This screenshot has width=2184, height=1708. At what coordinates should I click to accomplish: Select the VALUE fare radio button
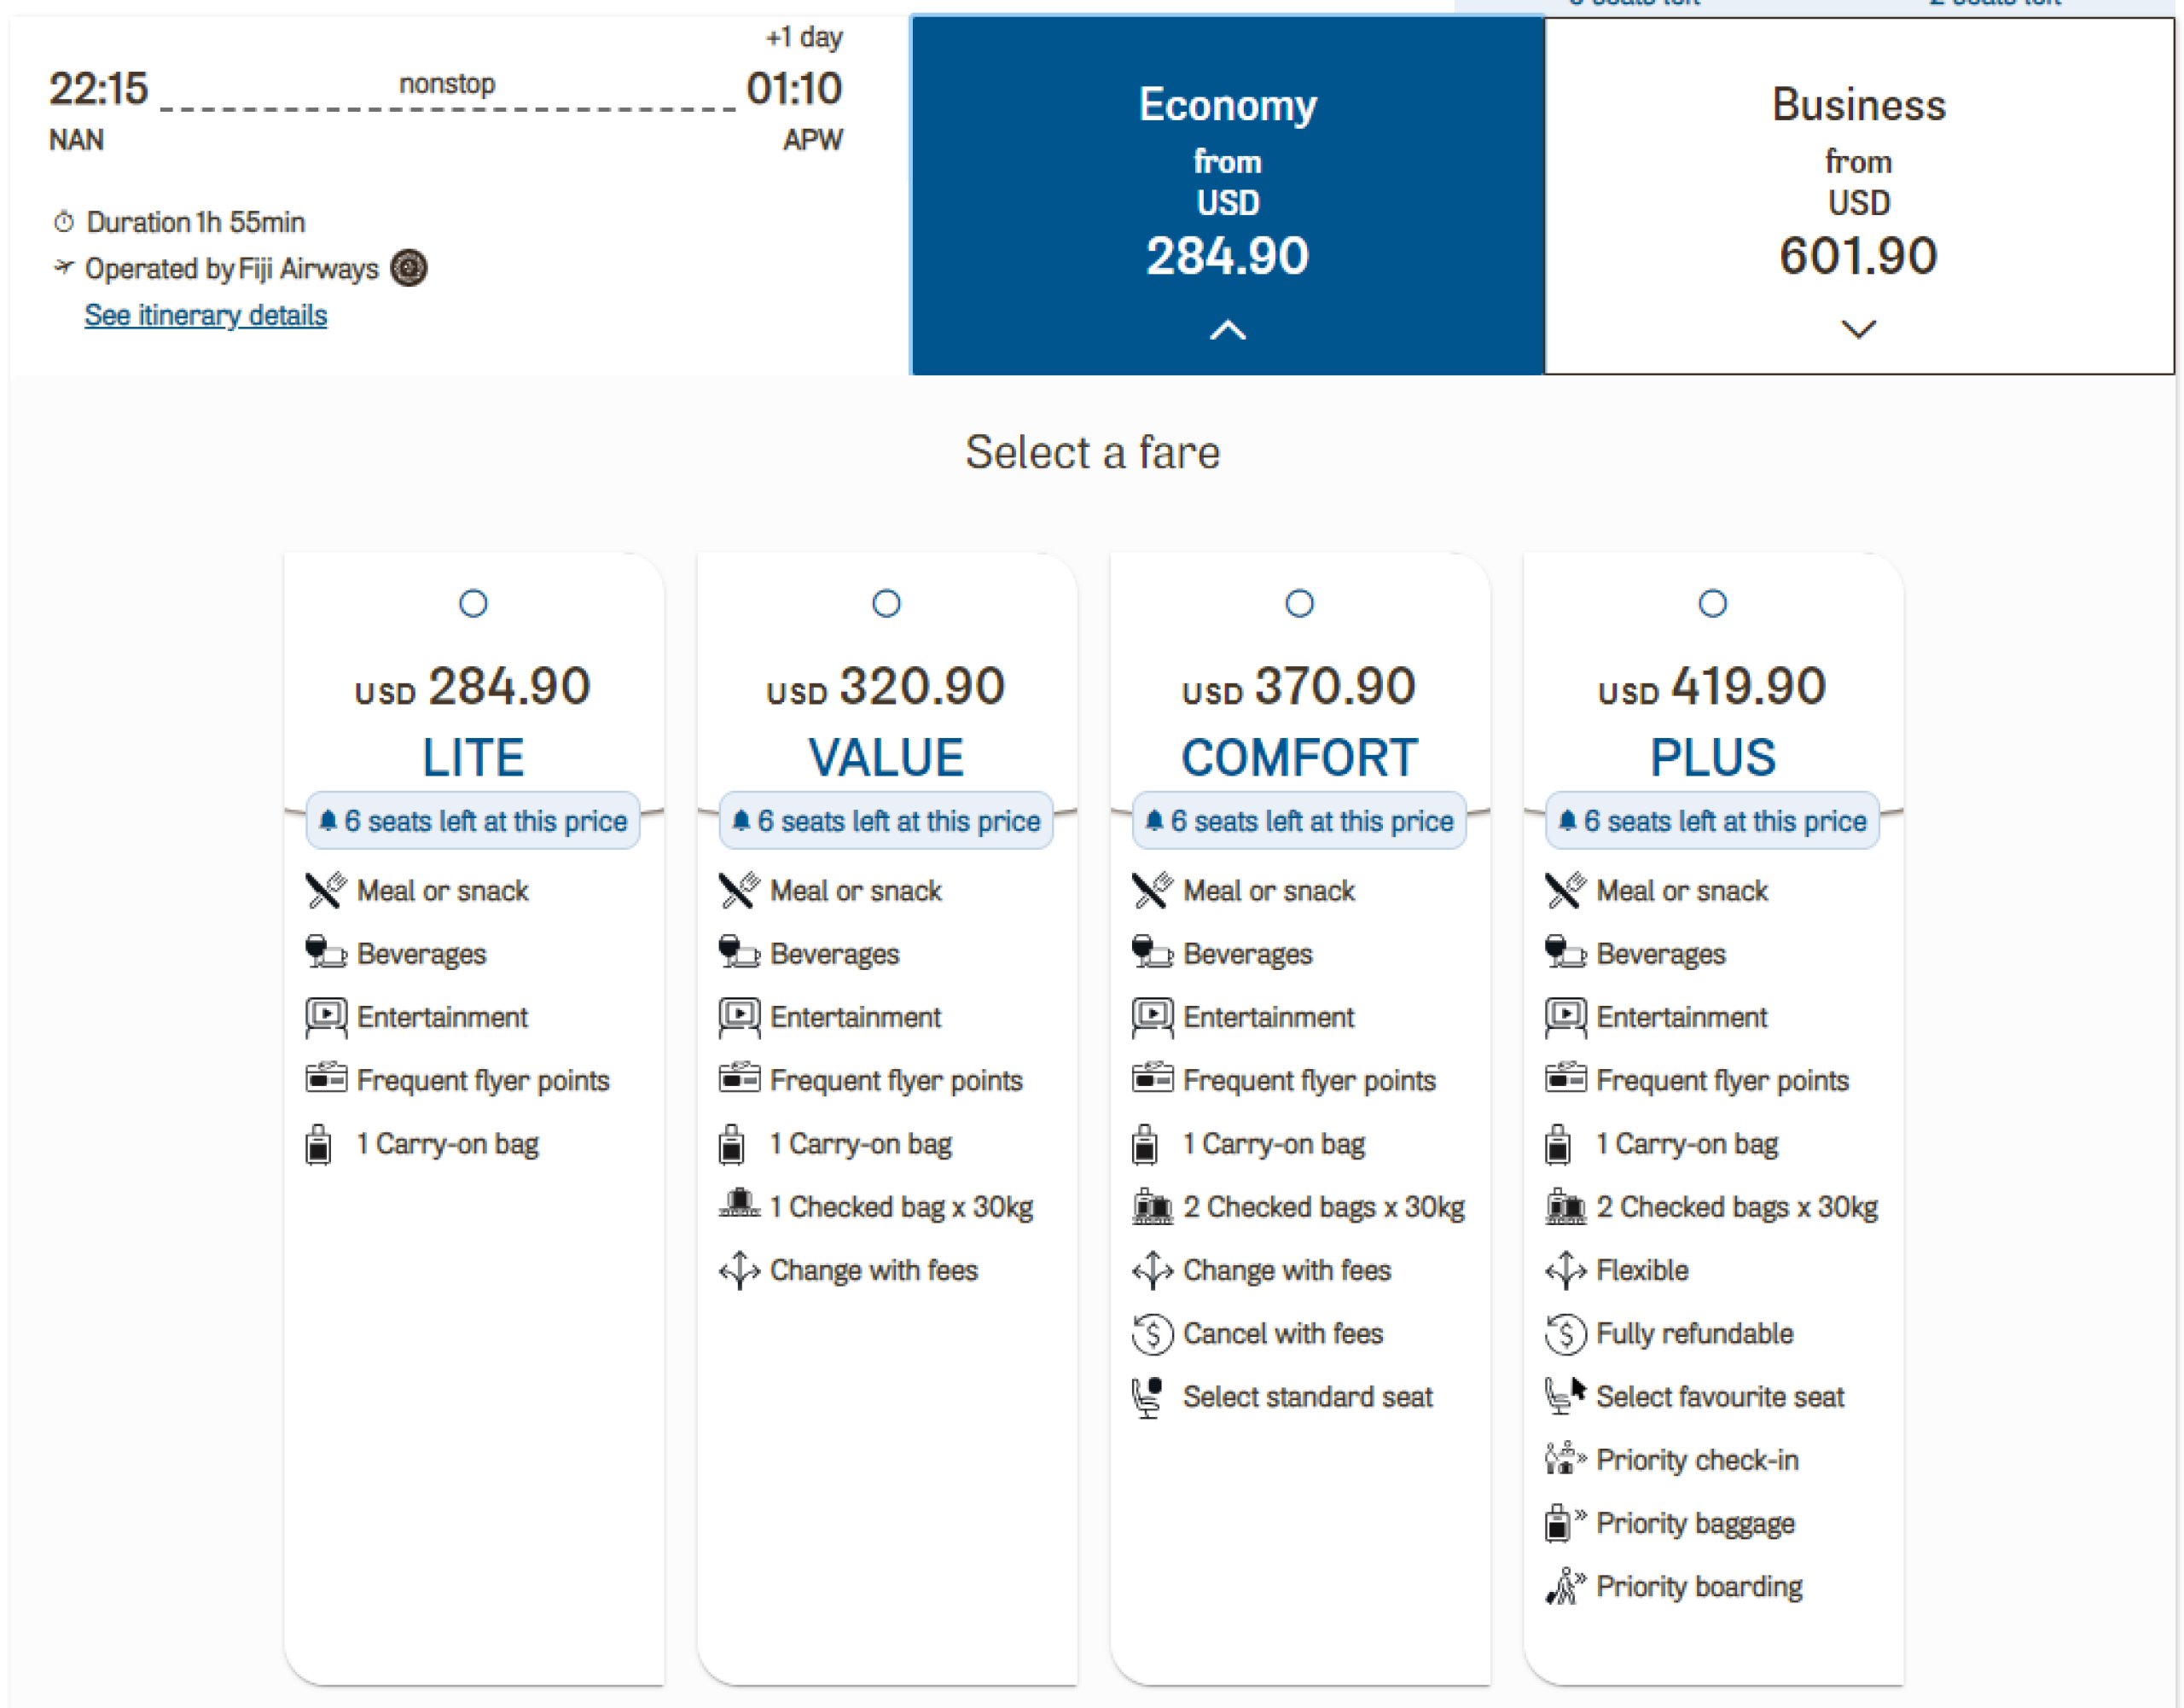886,603
